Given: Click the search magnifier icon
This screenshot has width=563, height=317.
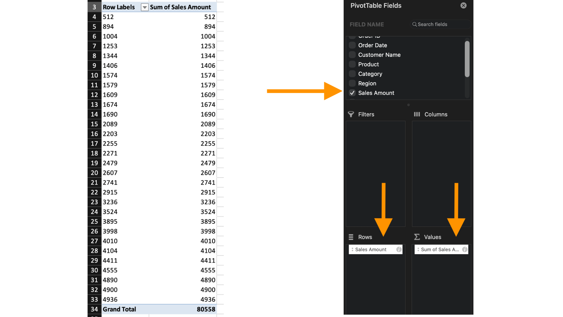Looking at the screenshot, I should tap(414, 24).
